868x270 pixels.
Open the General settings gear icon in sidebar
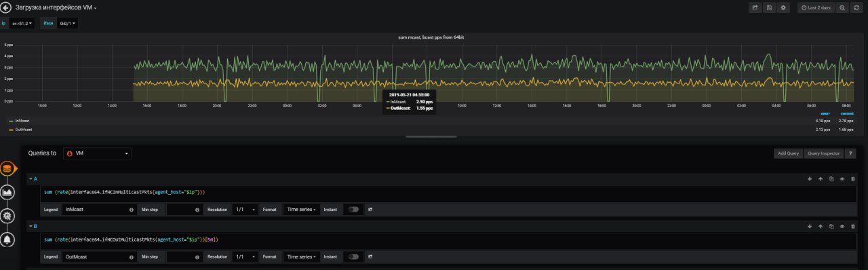pyautogui.click(x=7, y=216)
